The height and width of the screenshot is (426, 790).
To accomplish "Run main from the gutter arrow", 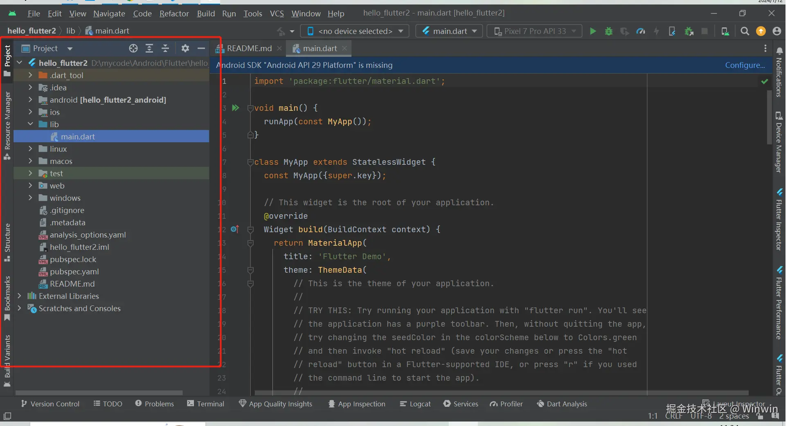I will click(x=236, y=108).
